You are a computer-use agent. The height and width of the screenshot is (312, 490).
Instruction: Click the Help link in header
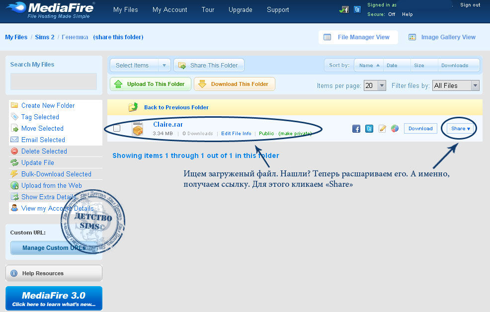pos(407,14)
